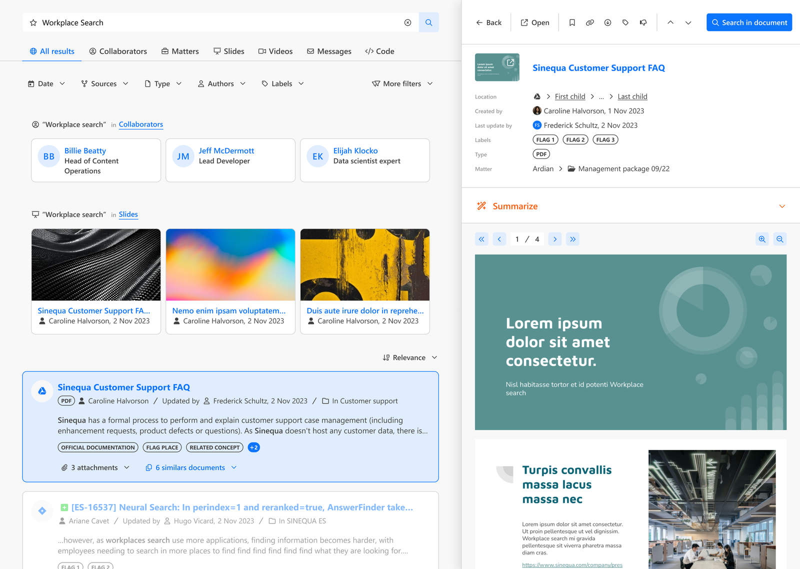This screenshot has width=800, height=569.
Task: Open the Authors filter dropdown
Action: point(221,83)
